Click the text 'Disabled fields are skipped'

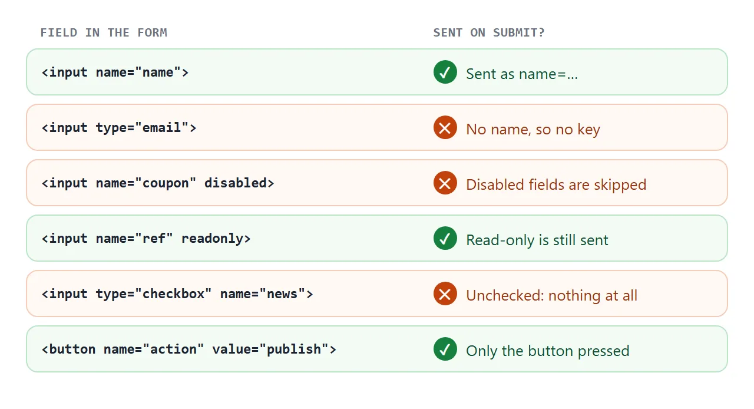tap(556, 184)
